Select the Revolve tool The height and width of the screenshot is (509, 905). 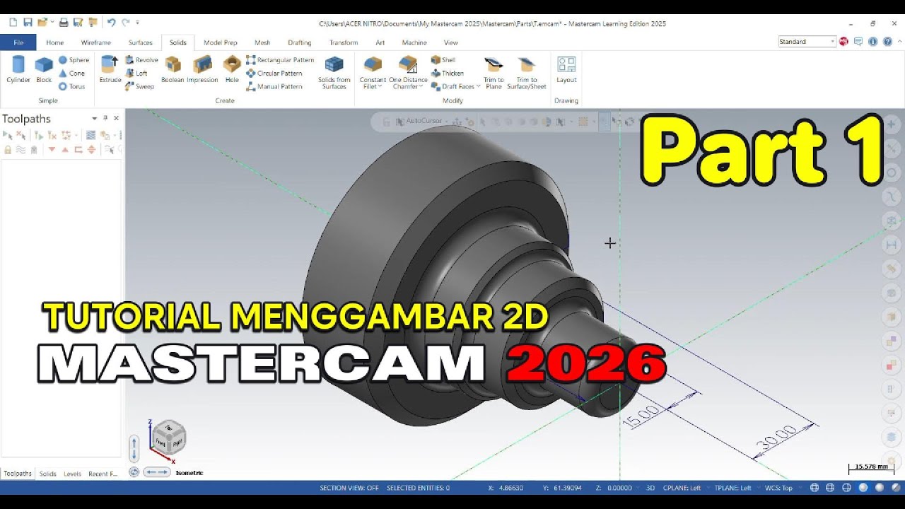coord(141,60)
